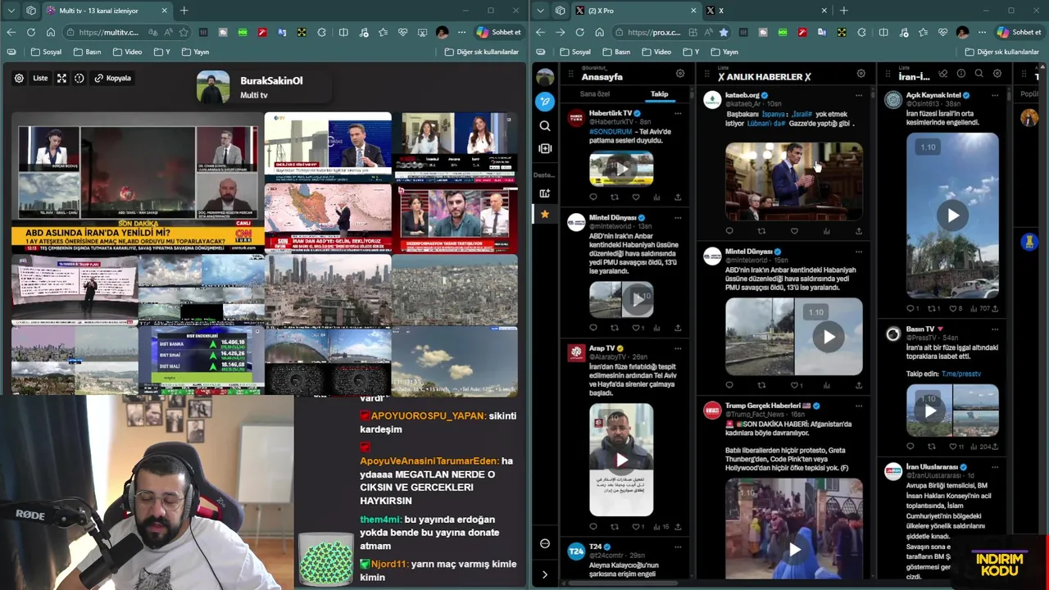Select the stock index BIST stream thumbnail
The image size is (1049, 590).
[202, 361]
